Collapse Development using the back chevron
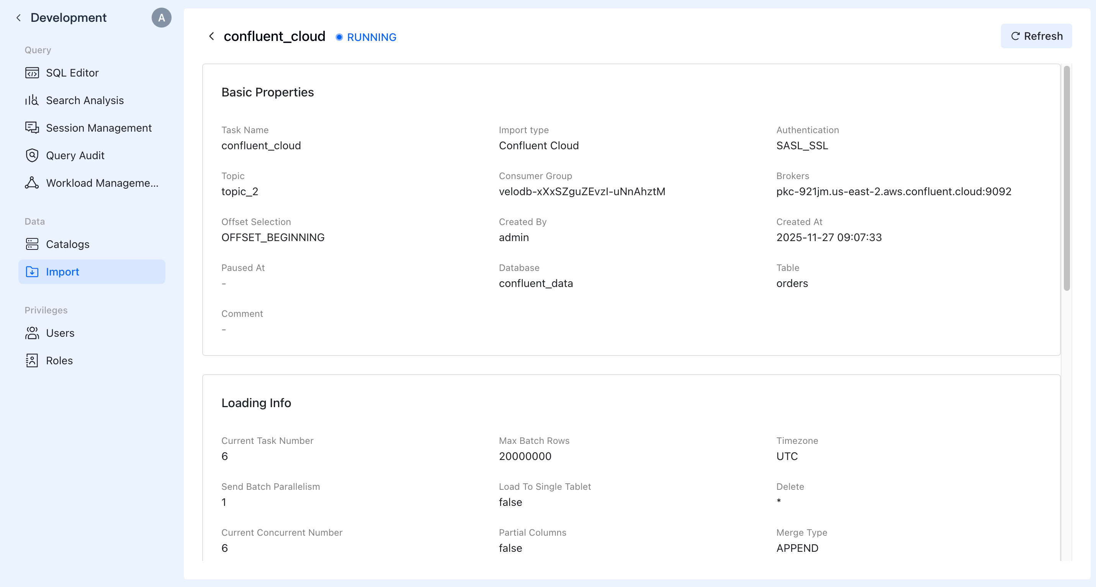1096x587 pixels. click(x=18, y=18)
